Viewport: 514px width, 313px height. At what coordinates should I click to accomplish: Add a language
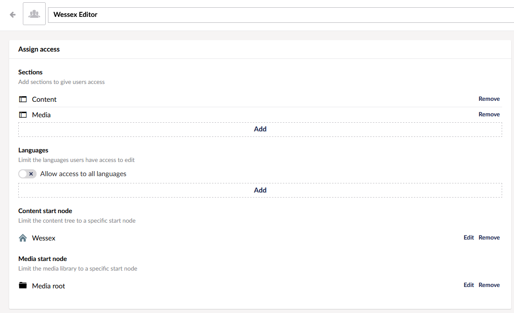point(260,190)
